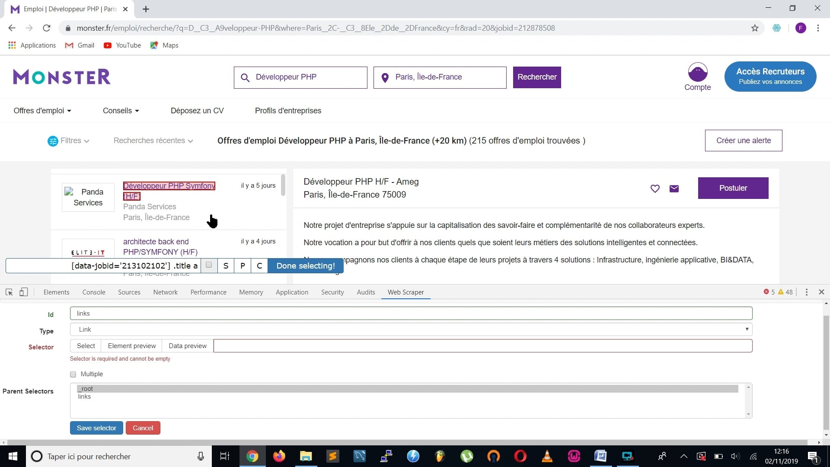Cancel the selector edit
The width and height of the screenshot is (830, 467).
143,428
